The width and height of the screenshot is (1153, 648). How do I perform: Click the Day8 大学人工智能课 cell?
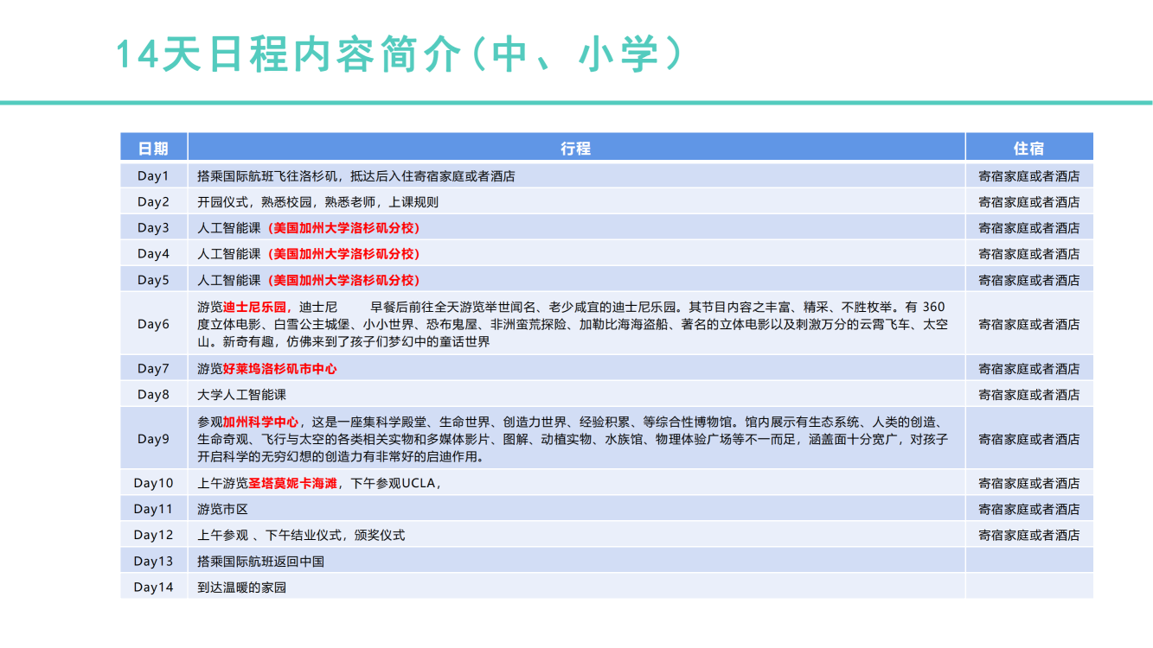[x=241, y=395]
